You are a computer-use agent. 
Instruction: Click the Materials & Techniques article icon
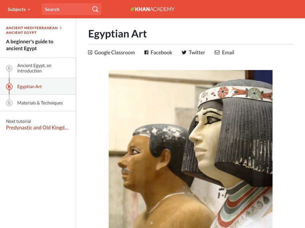tap(9, 103)
